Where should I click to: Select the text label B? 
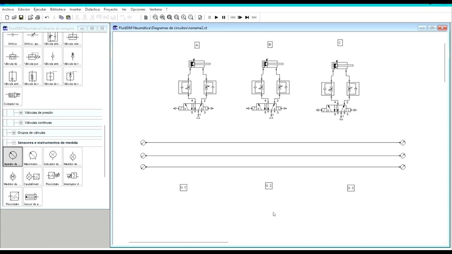[x=270, y=44]
